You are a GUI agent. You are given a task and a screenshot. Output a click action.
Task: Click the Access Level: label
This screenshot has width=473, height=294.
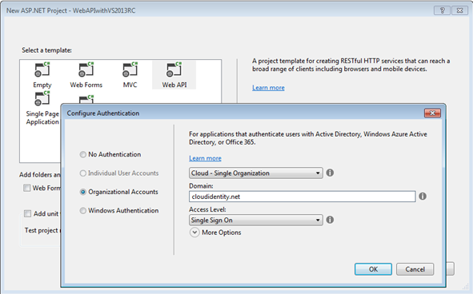207,209
